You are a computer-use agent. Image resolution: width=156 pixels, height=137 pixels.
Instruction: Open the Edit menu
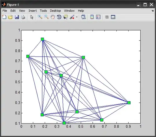(13, 11)
